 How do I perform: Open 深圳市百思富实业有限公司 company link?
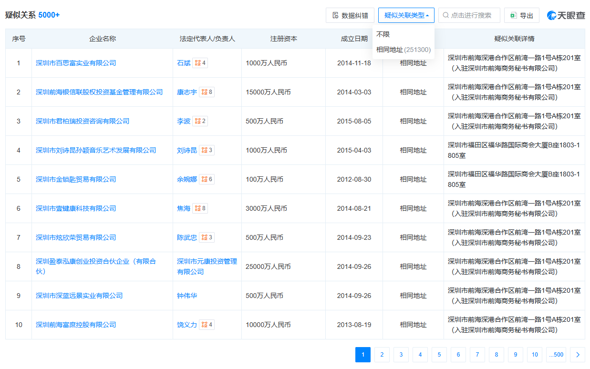coord(76,63)
